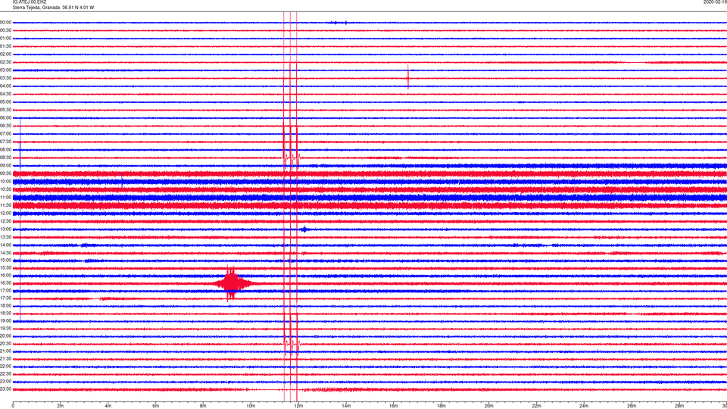Image resolution: width=727 pixels, height=409 pixels.
Task: Click the 18m tick on the time axis
Action: tap(442, 406)
